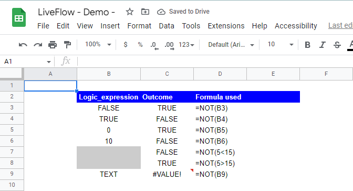This screenshot has width=353, height=191.
Task: Open the Extensions menu
Action: point(226,26)
